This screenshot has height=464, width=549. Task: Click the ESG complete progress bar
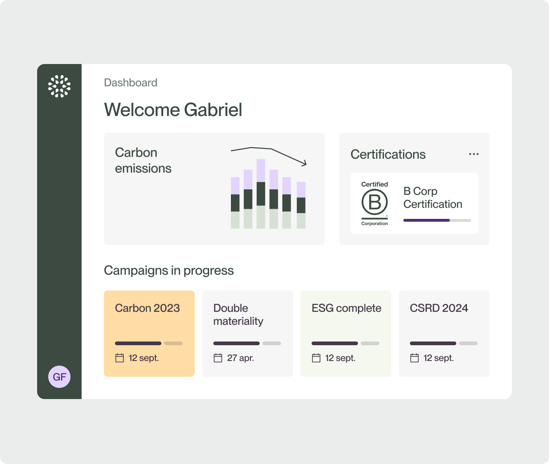345,343
